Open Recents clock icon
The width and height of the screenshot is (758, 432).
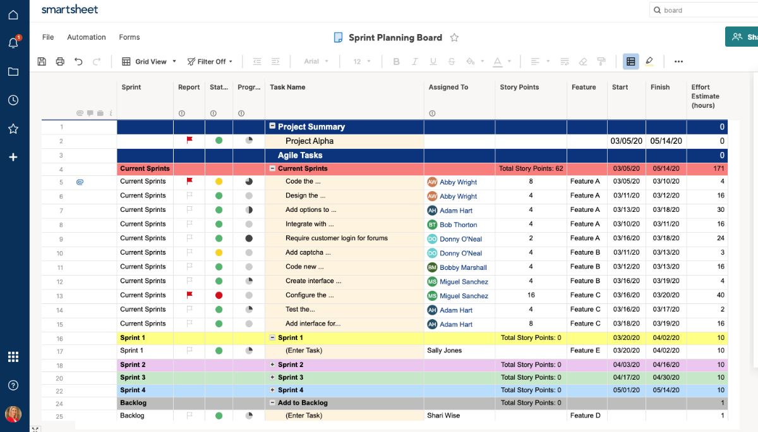coord(13,100)
